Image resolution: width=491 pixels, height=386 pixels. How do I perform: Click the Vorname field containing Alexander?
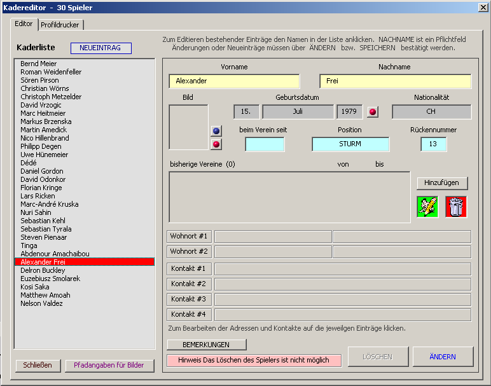(x=234, y=81)
